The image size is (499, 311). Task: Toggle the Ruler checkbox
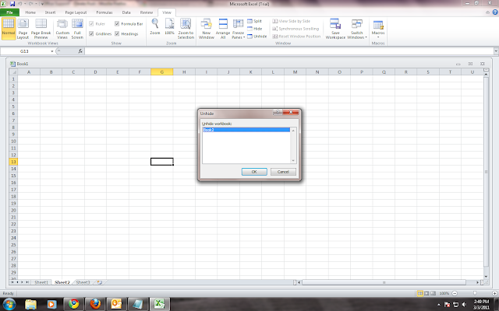point(91,24)
